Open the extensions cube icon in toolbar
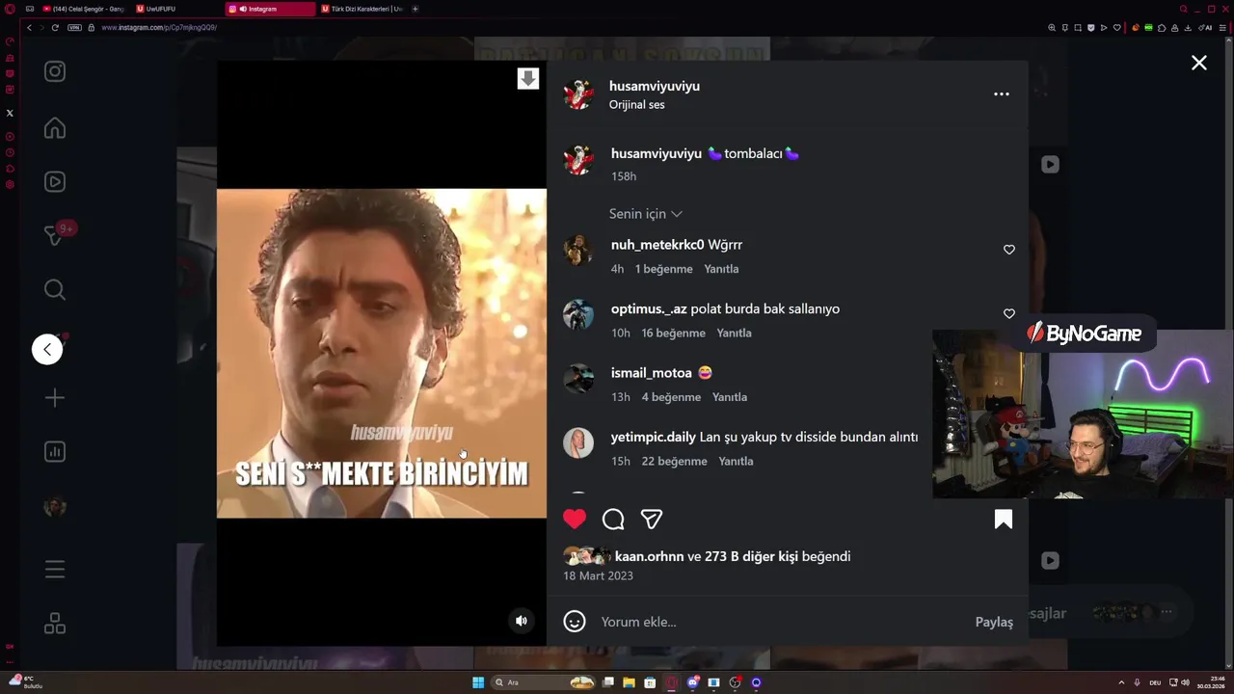1234x694 pixels. (1161, 27)
